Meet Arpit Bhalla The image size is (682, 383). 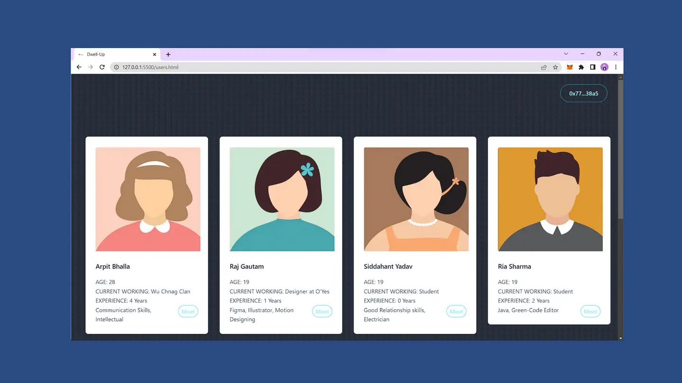[x=188, y=312]
